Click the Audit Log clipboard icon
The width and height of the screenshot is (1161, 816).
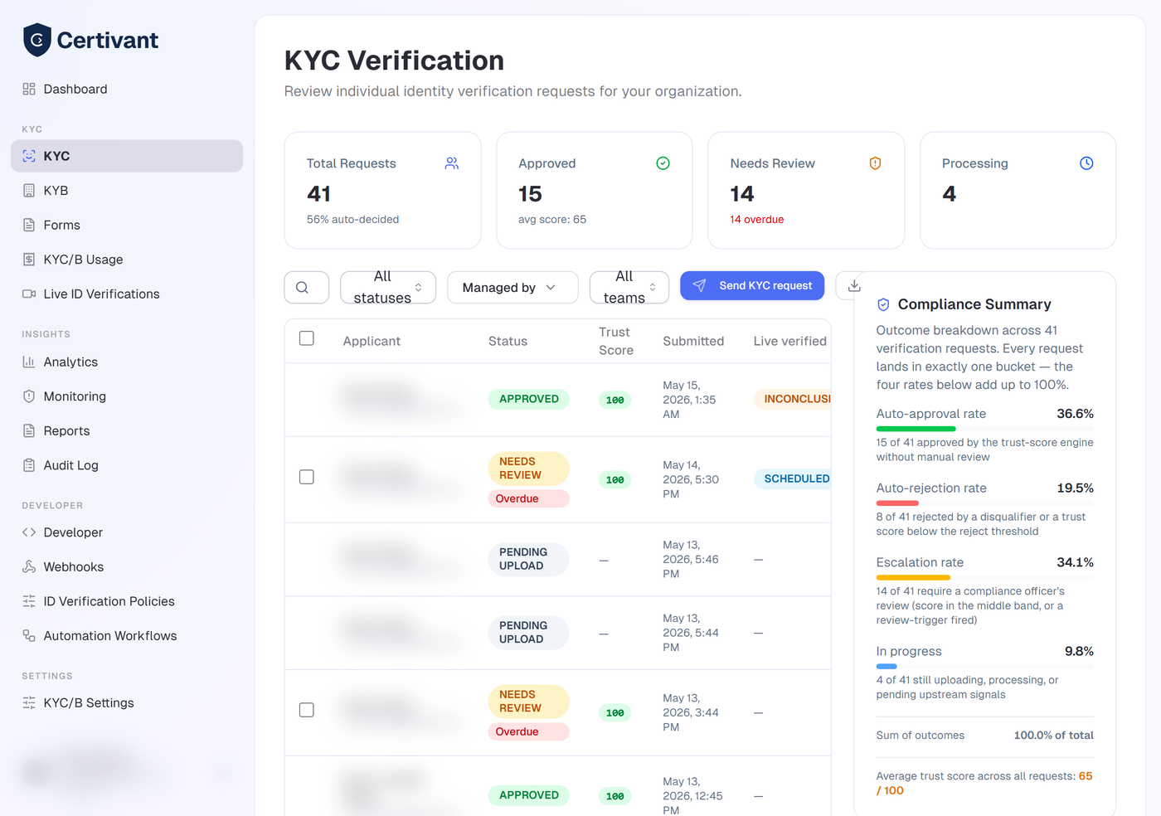click(29, 465)
